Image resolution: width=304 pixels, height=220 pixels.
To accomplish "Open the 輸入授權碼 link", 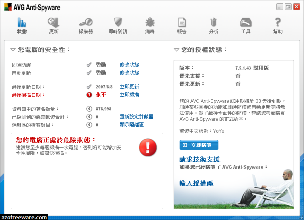I will click(196, 183).
